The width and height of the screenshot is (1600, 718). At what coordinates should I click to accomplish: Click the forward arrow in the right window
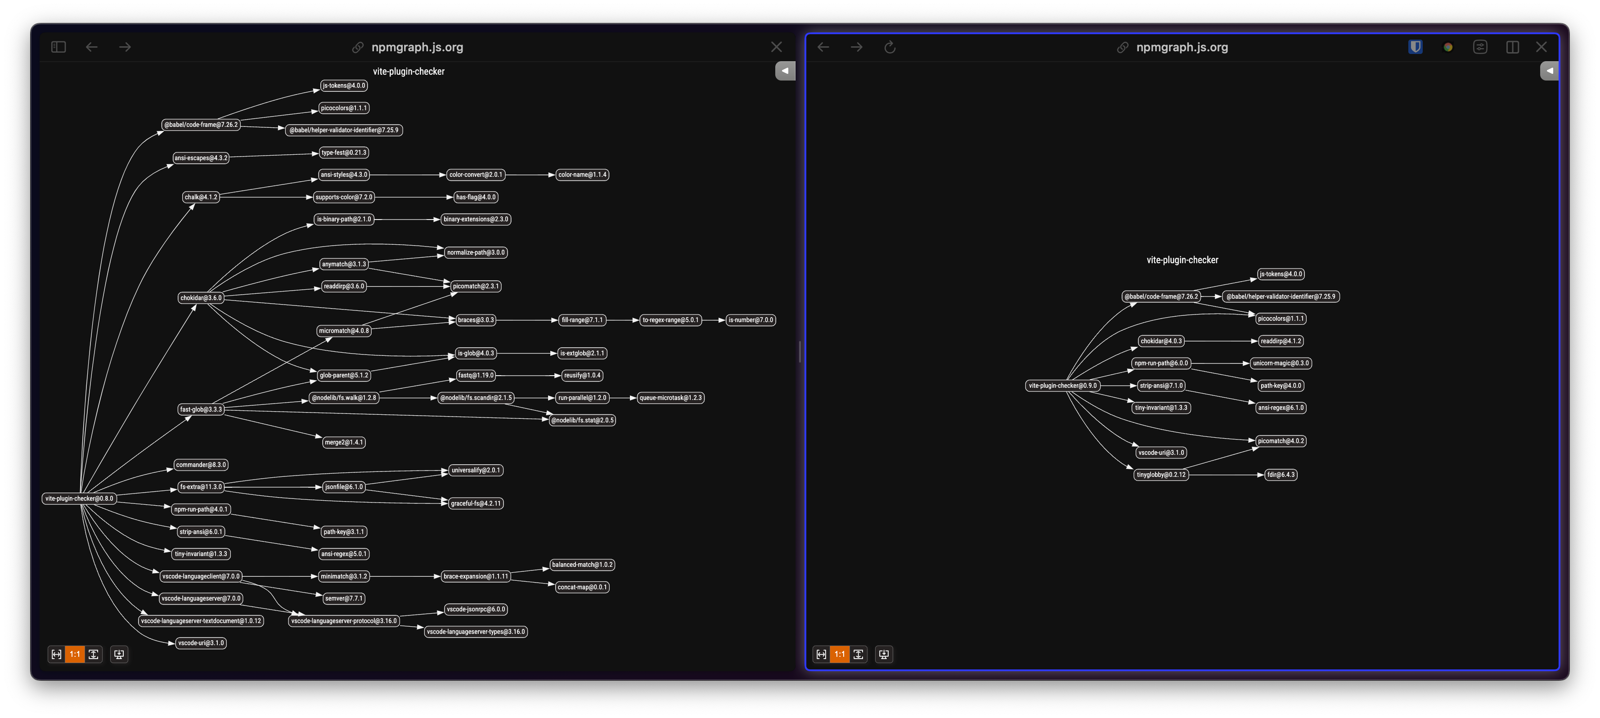[x=857, y=47]
